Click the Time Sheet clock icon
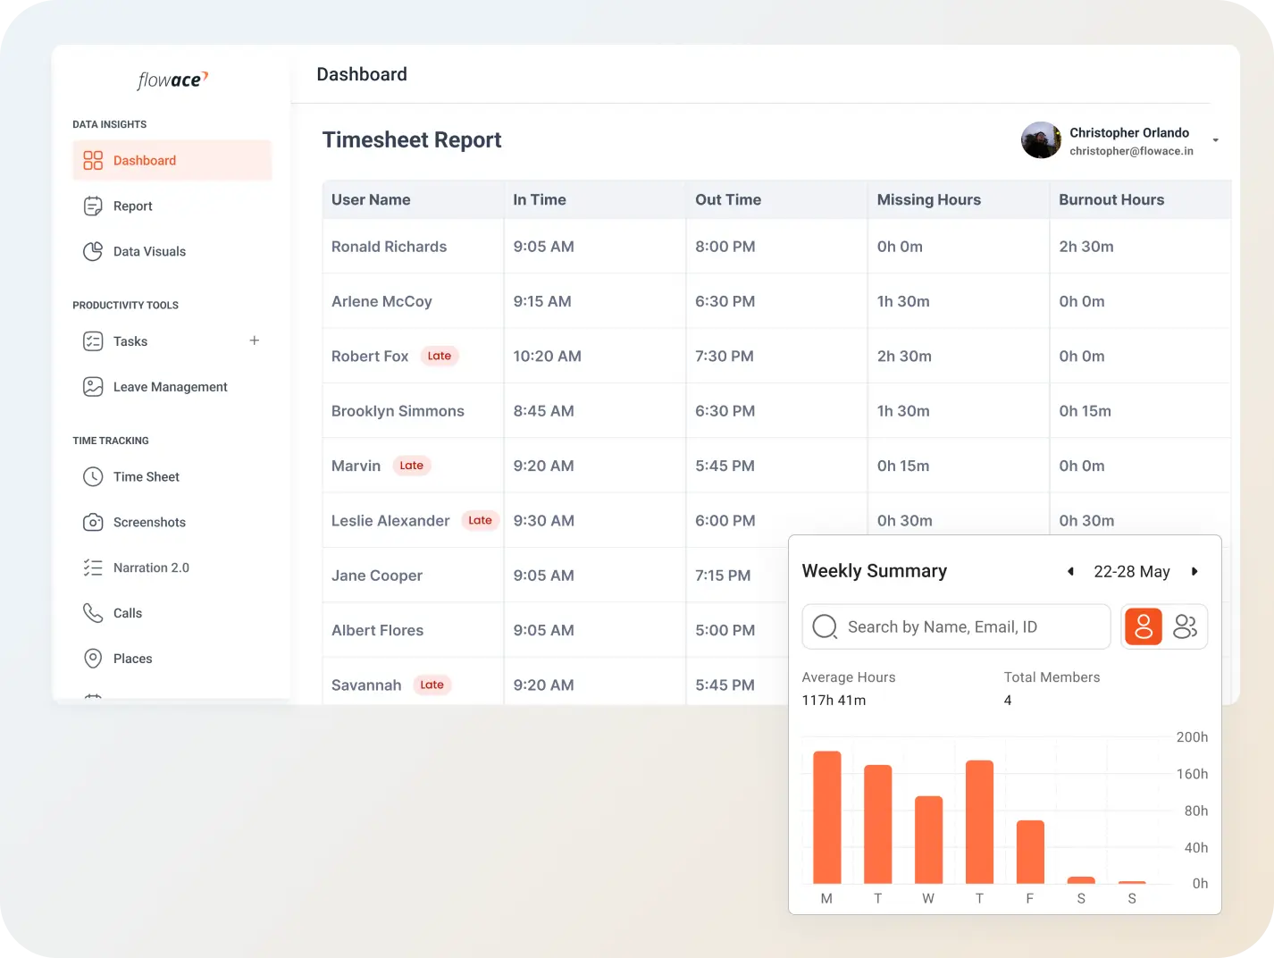The height and width of the screenshot is (958, 1274). [x=93, y=477]
